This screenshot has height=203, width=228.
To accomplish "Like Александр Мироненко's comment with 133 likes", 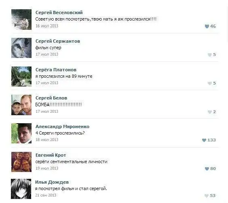I will point(204,140).
